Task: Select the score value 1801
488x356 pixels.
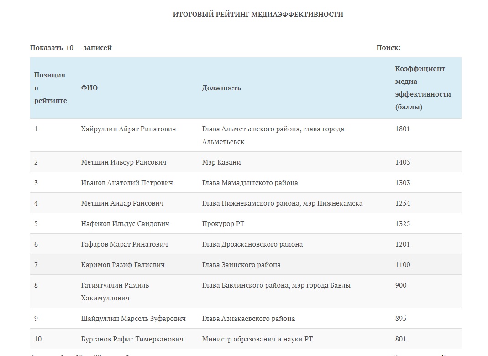Action: tap(403, 129)
